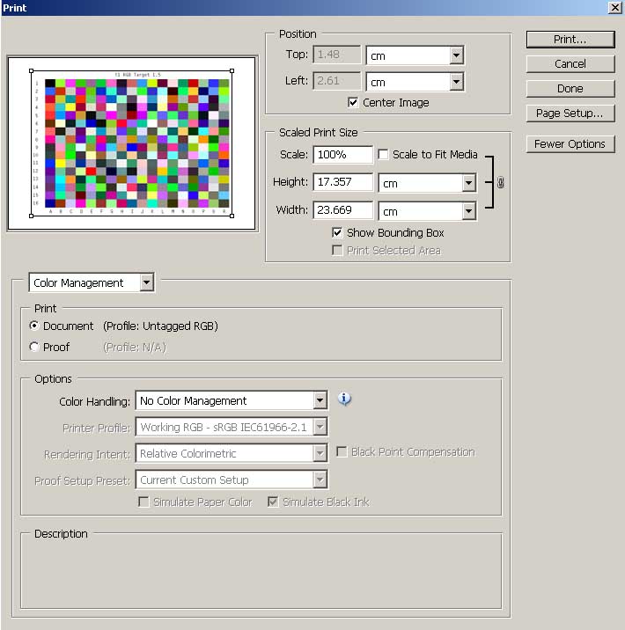
Task: Click the top-left bounding box handle in preview
Action: [x=32, y=70]
